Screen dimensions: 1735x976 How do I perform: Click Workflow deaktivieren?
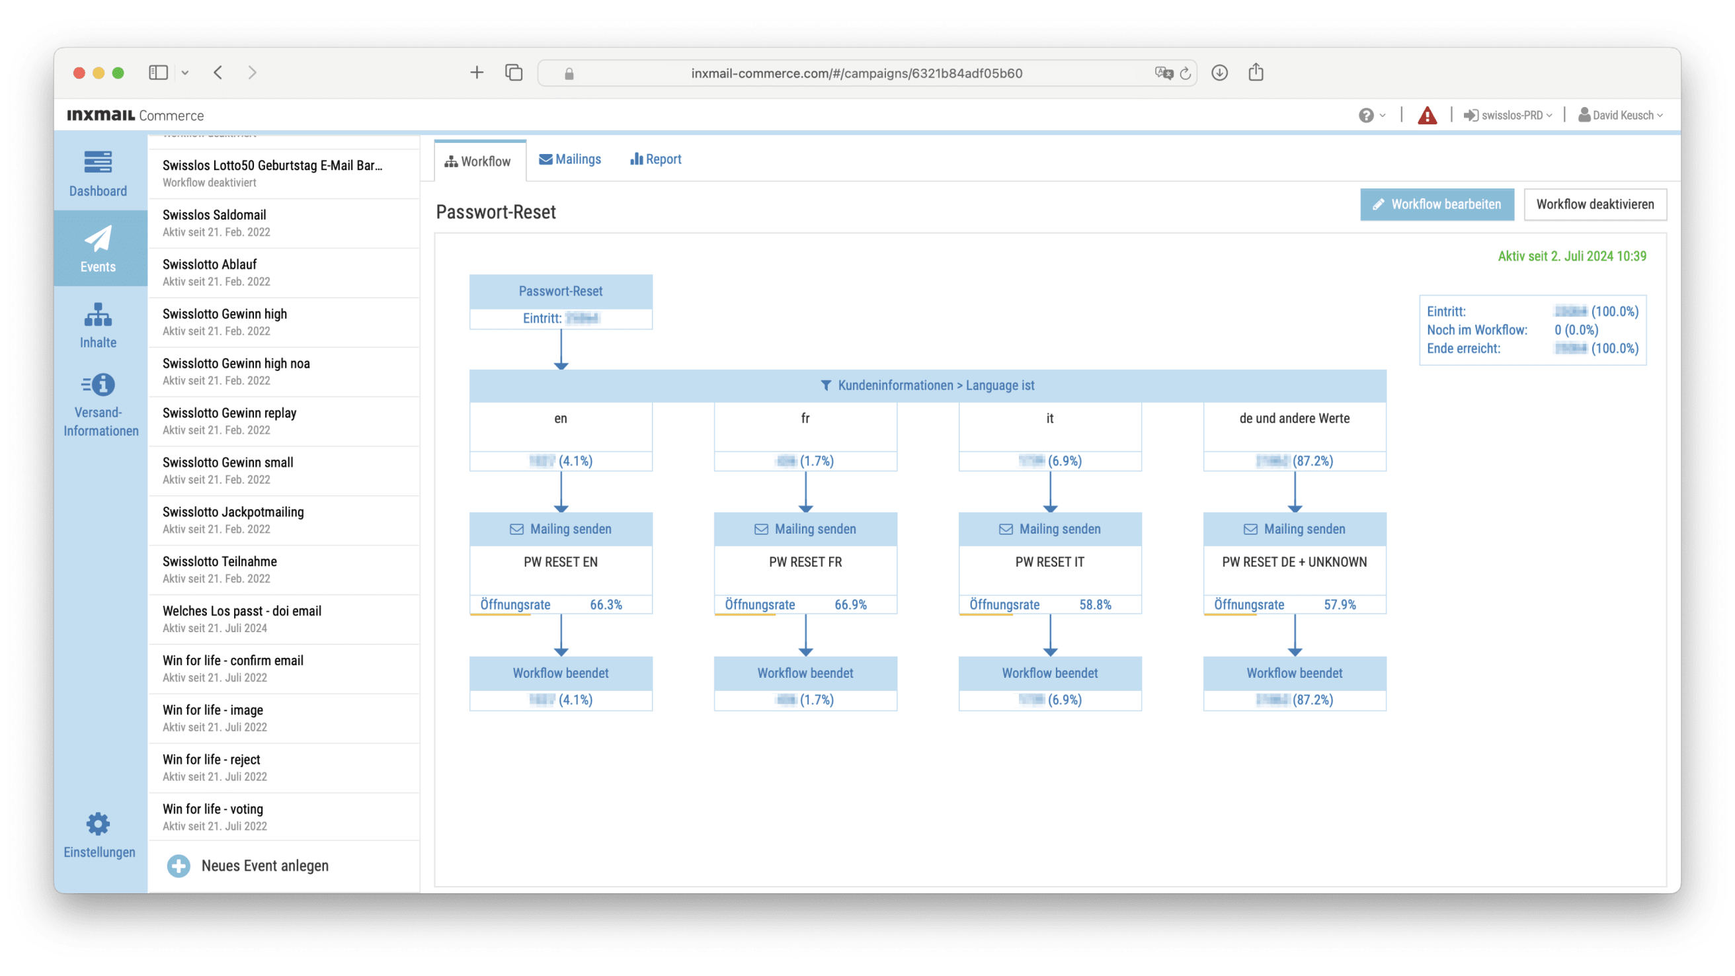[x=1595, y=204]
